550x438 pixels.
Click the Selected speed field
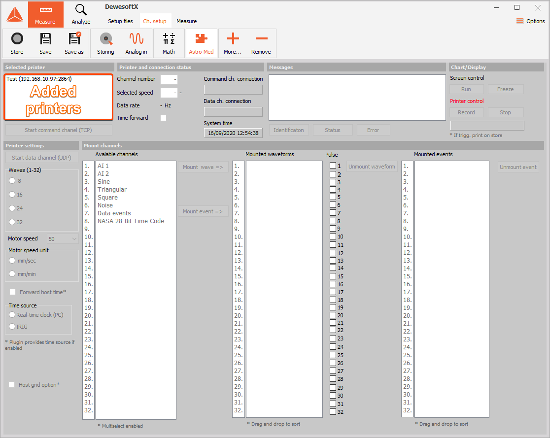(x=169, y=93)
